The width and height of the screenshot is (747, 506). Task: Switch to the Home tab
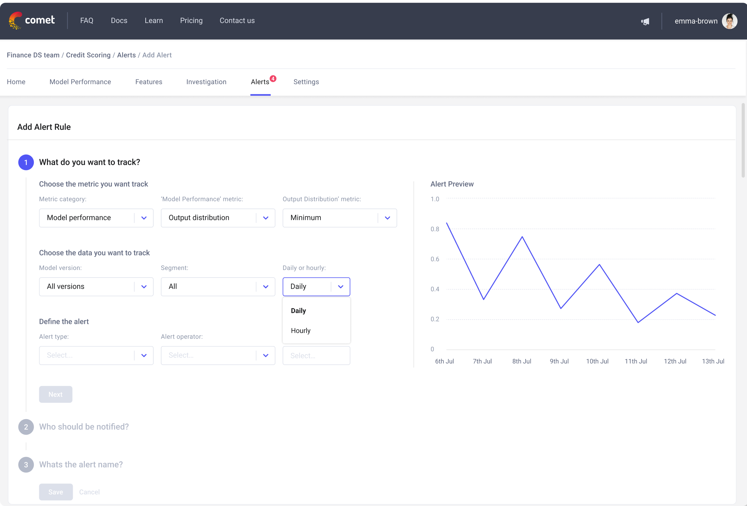click(x=16, y=82)
